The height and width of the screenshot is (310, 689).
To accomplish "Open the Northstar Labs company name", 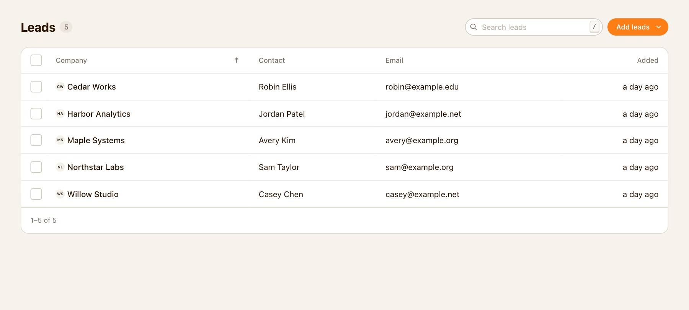I will click(x=96, y=167).
